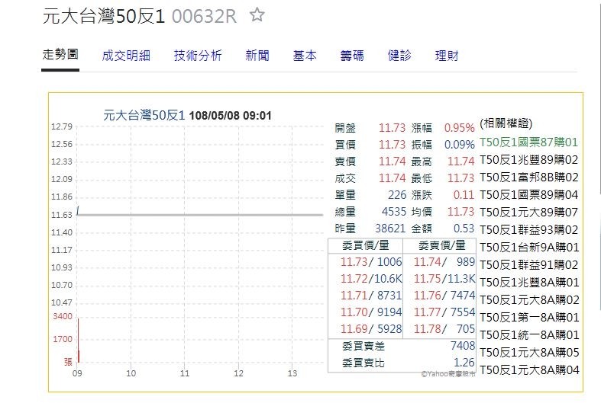
Task: Click the 委買價/量 column header
Action: pos(365,245)
